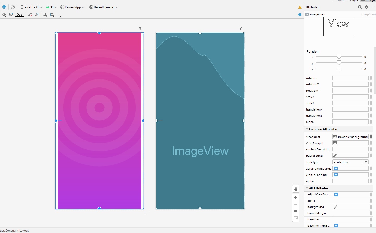Toggle the adjustViewBounds checkbox in Common Attributes
This screenshot has height=233, width=376.
click(x=336, y=168)
